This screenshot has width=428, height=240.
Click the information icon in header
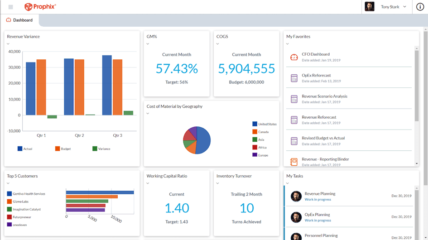coord(420,7)
